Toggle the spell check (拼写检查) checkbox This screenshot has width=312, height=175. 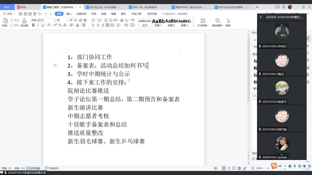(28, 168)
